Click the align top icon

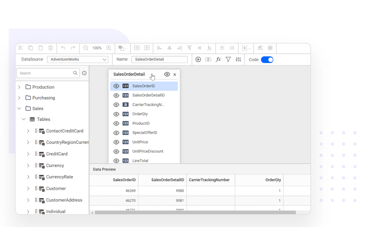(189, 48)
